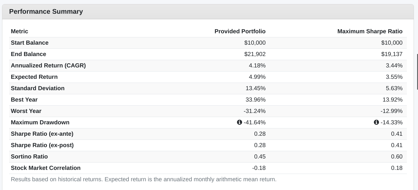The width and height of the screenshot is (418, 190).
Task: Select the Annualized Return (CAGR) label
Action: pyautogui.click(x=48, y=65)
